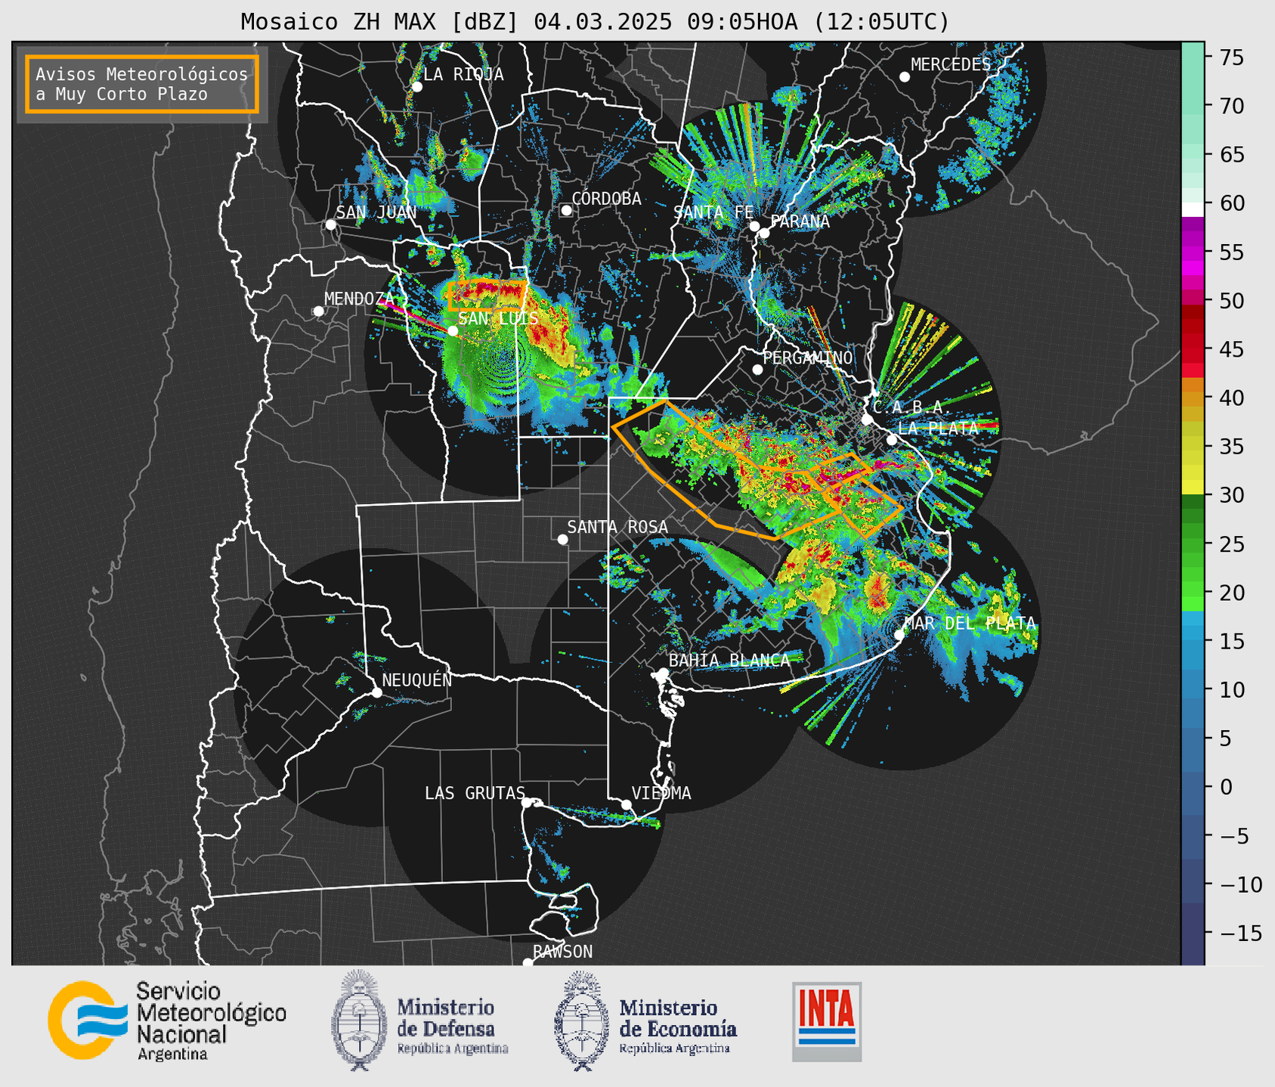This screenshot has width=1275, height=1087.
Task: Select the MERCEDES city label
Action: point(950,65)
